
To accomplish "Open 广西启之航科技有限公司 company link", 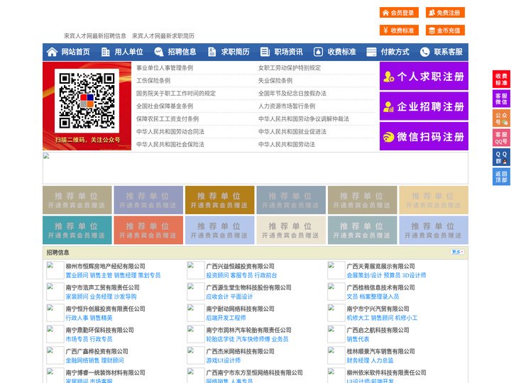I will point(378,331).
